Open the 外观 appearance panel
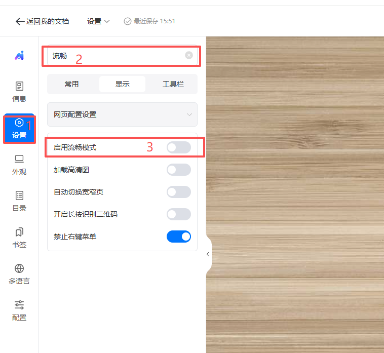This screenshot has width=384, height=353. tap(19, 165)
